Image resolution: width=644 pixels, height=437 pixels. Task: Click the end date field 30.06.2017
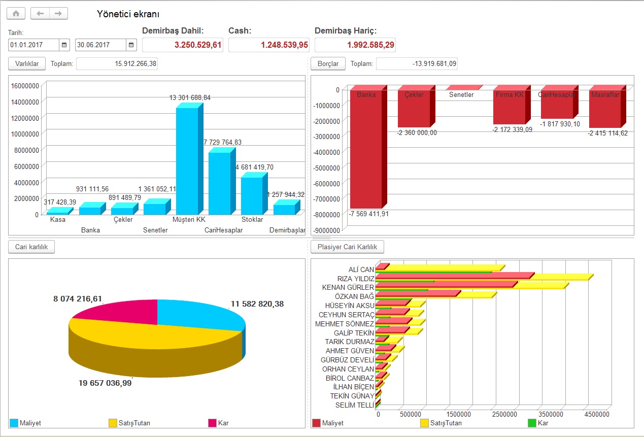[x=100, y=45]
